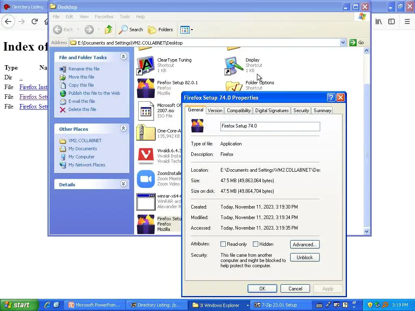
Task: Open the Help menu in Explorer
Action: [141, 17]
